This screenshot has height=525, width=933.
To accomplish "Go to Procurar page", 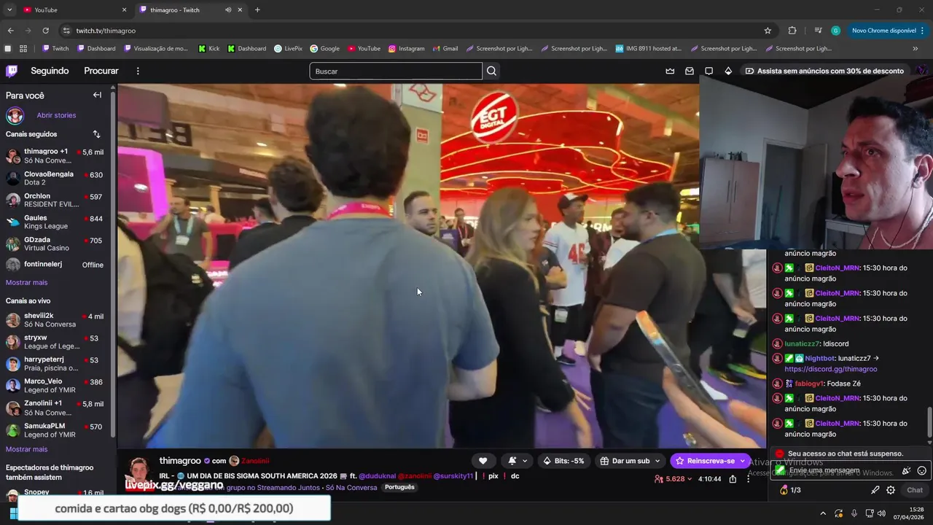I will coord(101,71).
